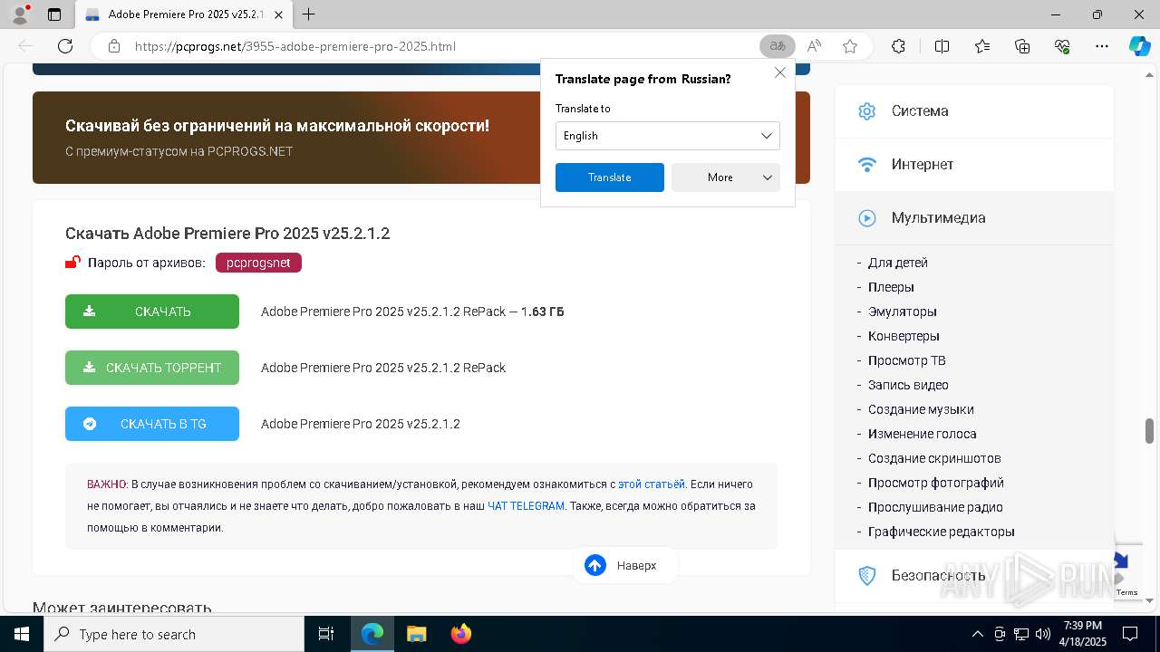Open Windows Start menu

coord(22,634)
